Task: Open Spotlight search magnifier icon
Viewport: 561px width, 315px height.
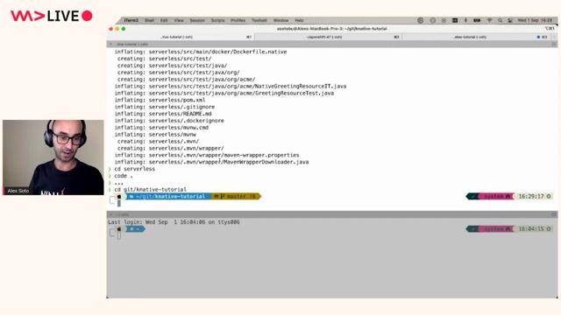Action: (501, 20)
